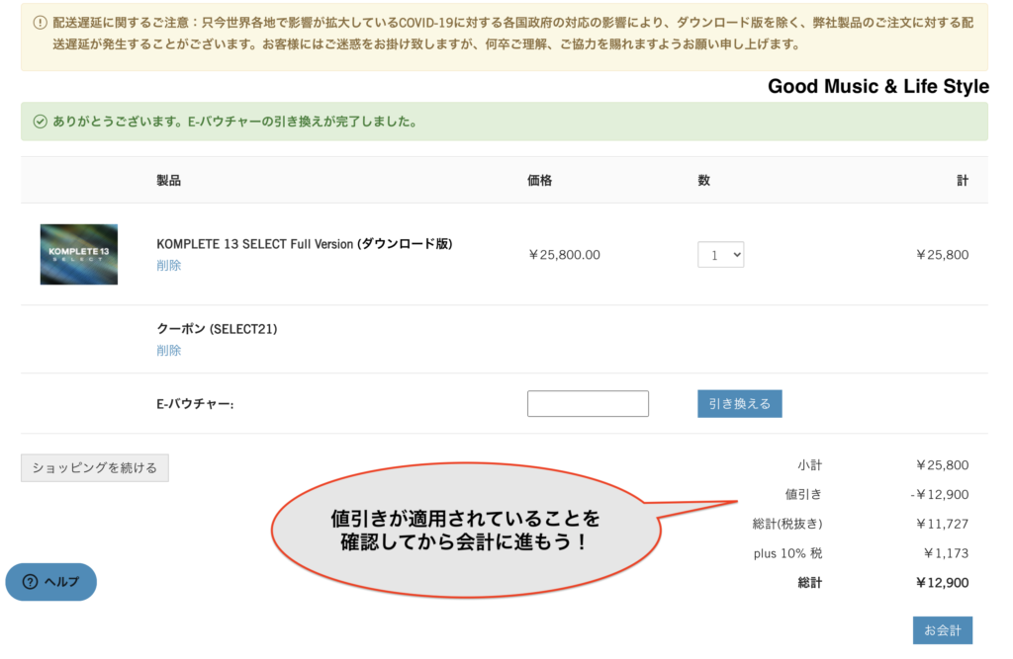Open the quantity dropdown for KOMPLETE 13 SELECT
Image resolution: width=1013 pixels, height=659 pixels.
click(720, 254)
